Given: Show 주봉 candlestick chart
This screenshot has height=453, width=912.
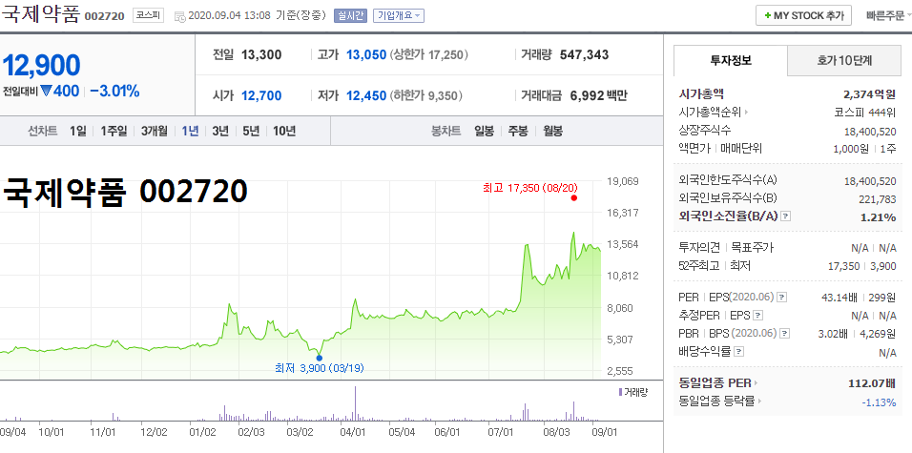Looking at the screenshot, I should [x=518, y=131].
